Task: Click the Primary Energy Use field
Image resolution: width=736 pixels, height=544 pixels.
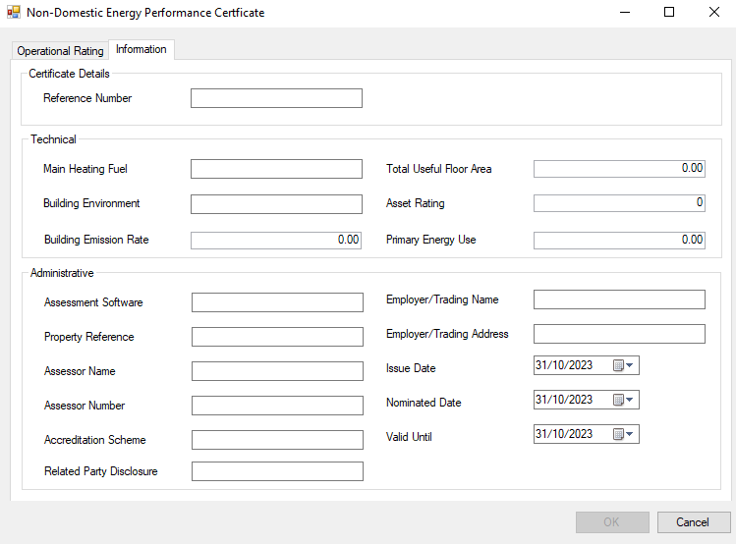Action: click(619, 240)
